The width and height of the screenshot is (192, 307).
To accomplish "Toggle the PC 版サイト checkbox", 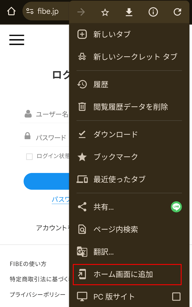I will [x=176, y=297].
